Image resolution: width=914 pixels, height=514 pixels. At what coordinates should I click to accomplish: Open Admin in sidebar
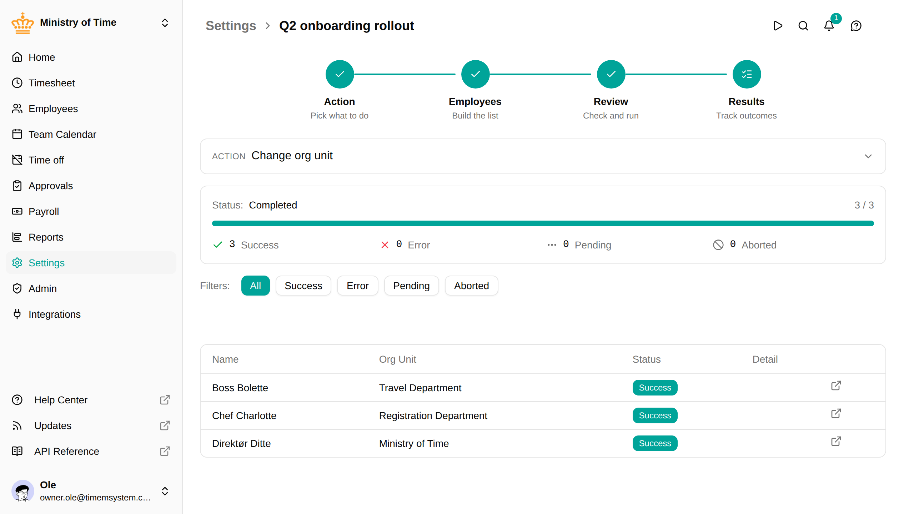91,288
